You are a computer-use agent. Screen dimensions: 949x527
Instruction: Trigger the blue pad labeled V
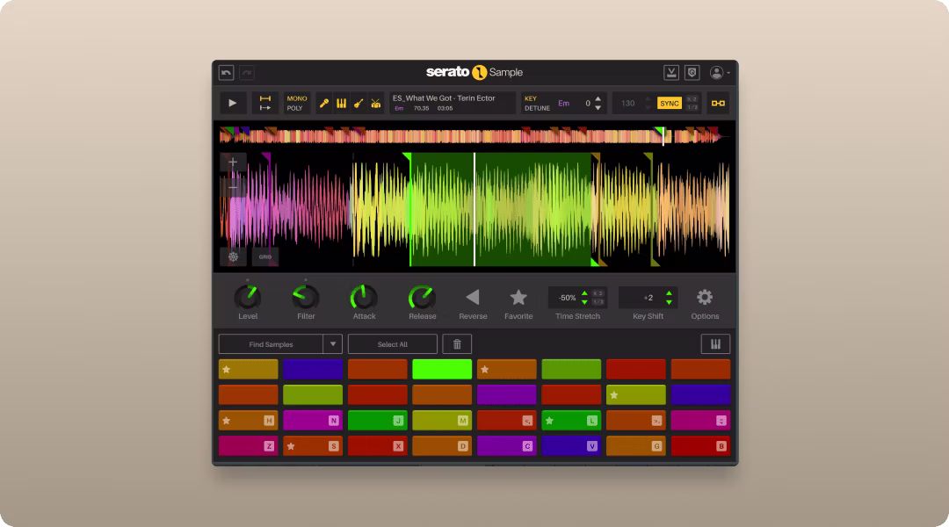click(571, 446)
